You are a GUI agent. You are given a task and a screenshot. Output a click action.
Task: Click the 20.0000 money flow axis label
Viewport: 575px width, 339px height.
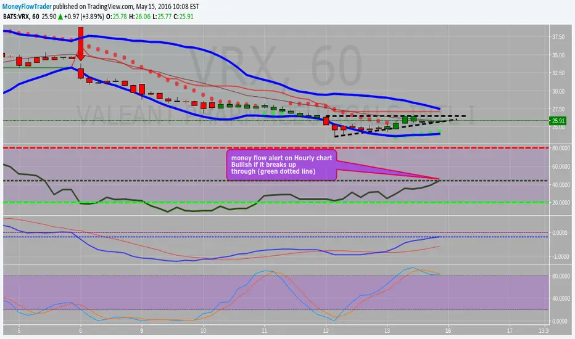coord(561,202)
